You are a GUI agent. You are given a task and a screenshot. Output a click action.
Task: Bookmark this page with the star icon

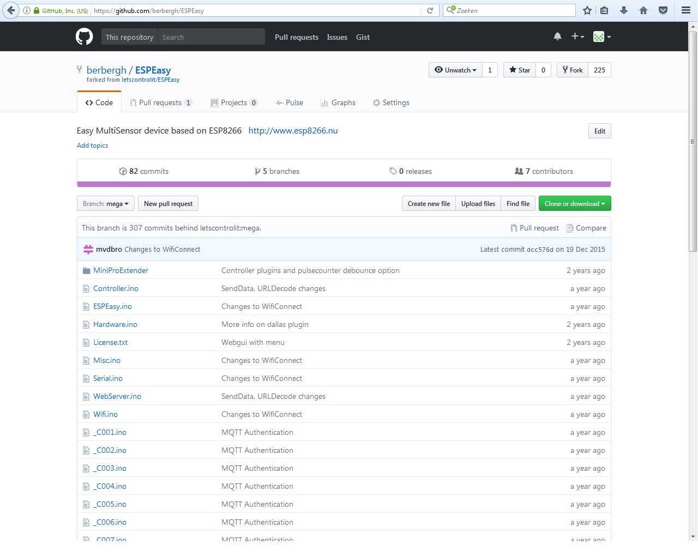pos(587,10)
